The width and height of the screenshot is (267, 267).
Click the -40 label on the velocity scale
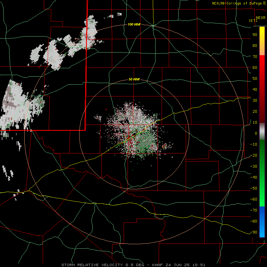[254, 177]
